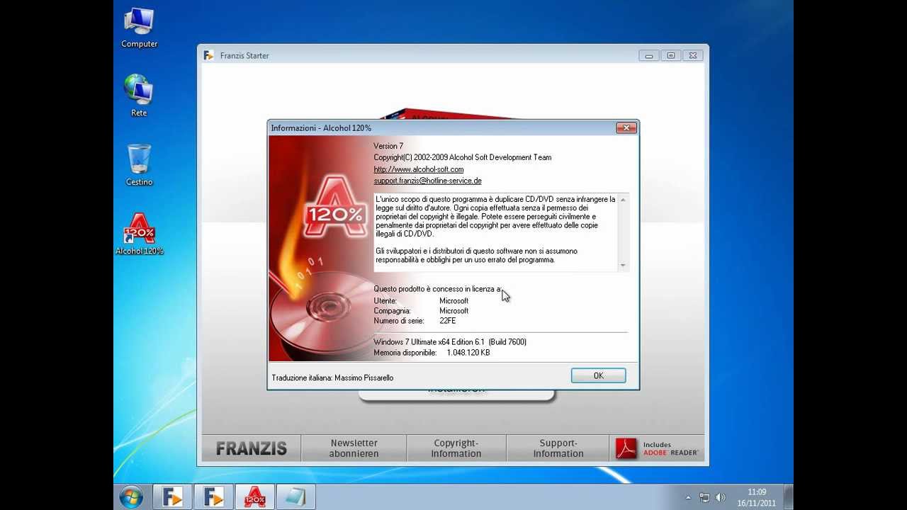Screen dimensions: 907x510
Task: Open the Windows Start menu orb
Action: pyautogui.click(x=132, y=497)
